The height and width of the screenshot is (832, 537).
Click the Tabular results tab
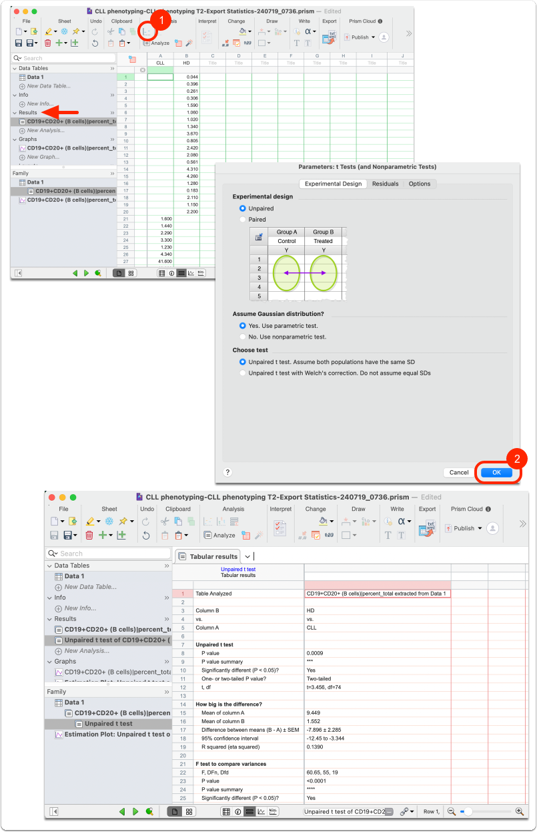pyautogui.click(x=207, y=556)
